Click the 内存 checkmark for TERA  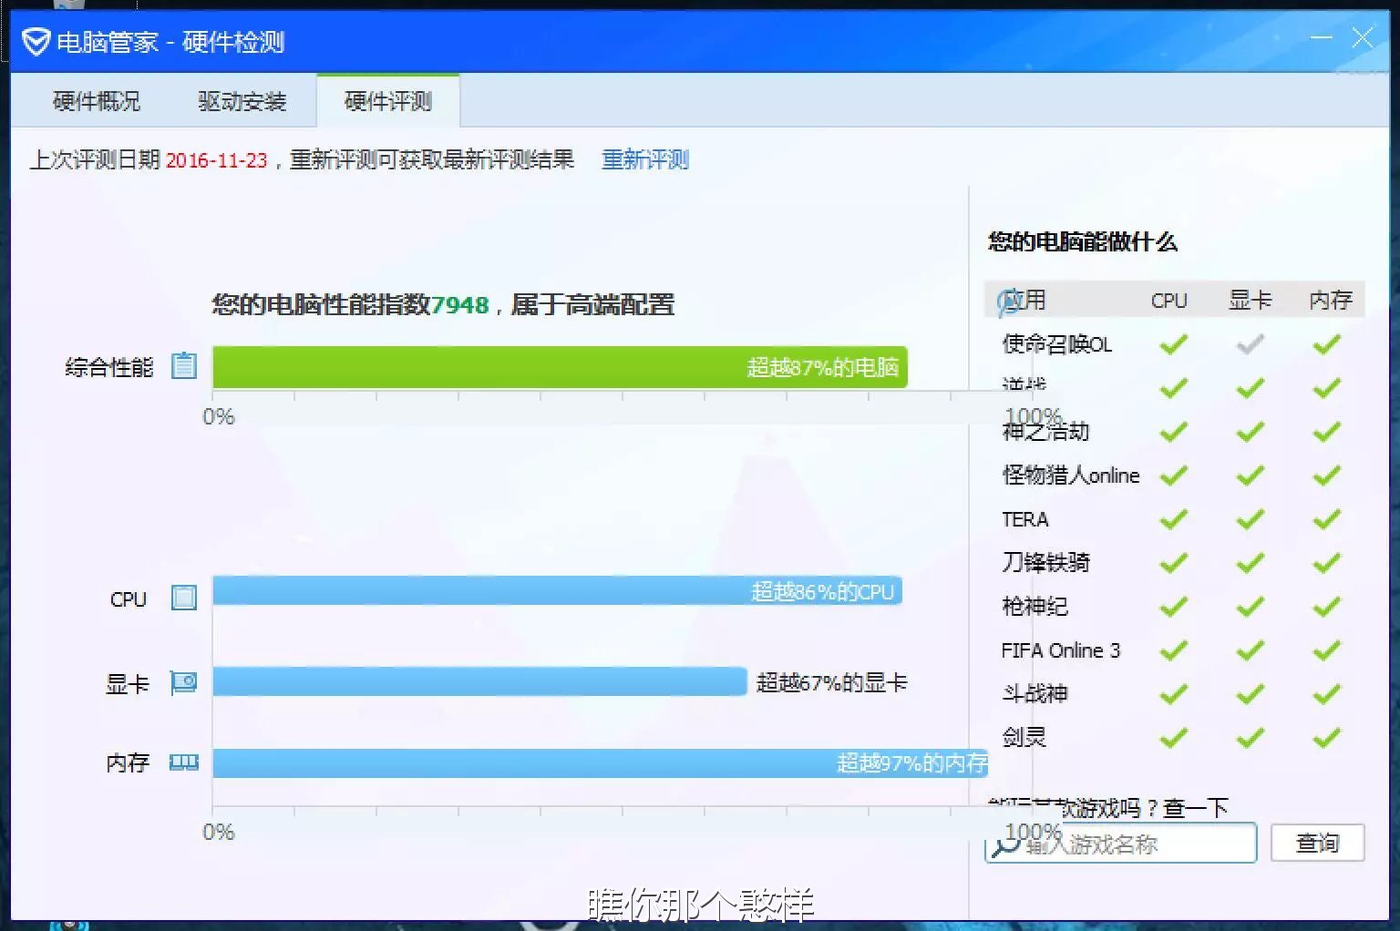1327,519
